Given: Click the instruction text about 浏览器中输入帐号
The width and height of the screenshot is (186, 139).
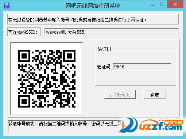Looking at the screenshot, I should pos(77,20).
